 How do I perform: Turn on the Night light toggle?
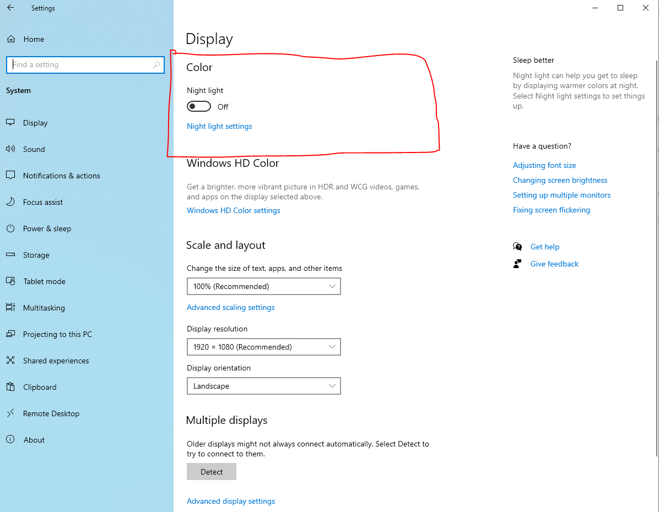(x=199, y=106)
